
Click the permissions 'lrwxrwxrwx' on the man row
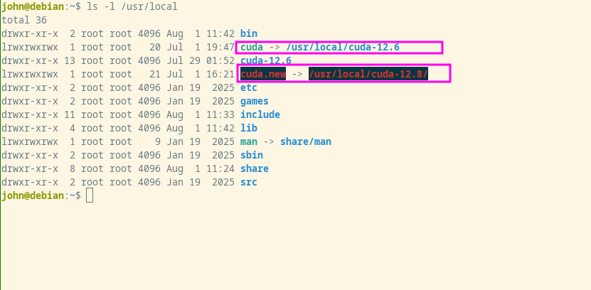[30, 141]
